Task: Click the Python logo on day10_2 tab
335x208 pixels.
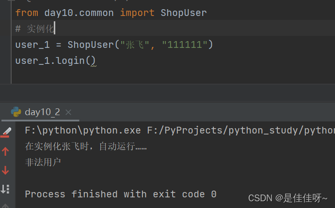Action: pyautogui.click(x=16, y=112)
